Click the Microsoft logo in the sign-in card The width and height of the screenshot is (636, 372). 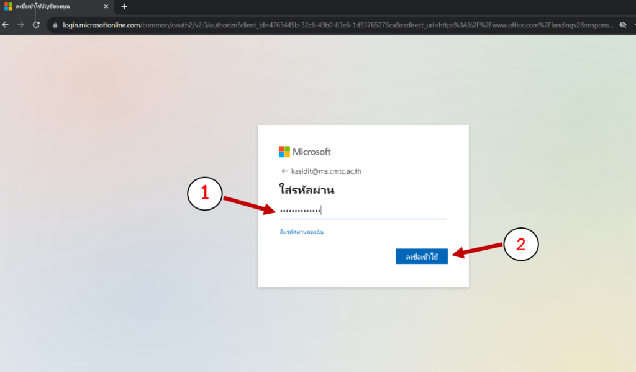click(x=304, y=152)
